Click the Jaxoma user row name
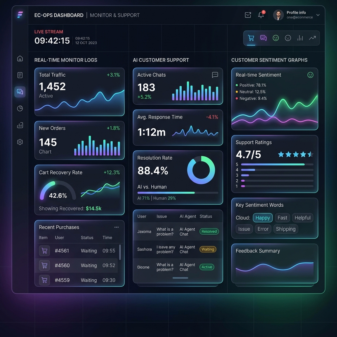337x337 pixels. (x=144, y=231)
